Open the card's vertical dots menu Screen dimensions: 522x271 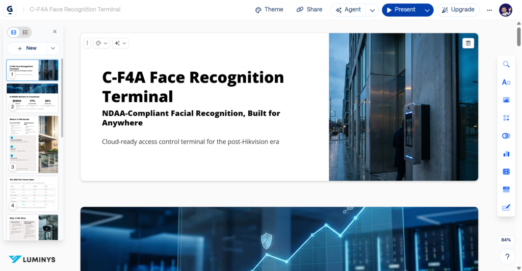(87, 43)
